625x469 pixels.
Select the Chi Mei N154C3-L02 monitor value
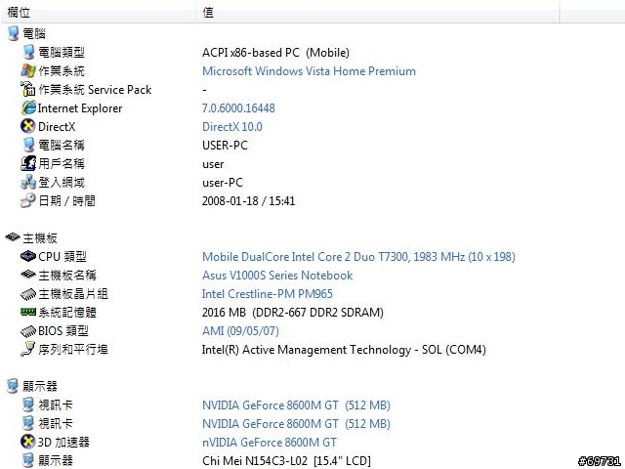pyautogui.click(x=286, y=461)
